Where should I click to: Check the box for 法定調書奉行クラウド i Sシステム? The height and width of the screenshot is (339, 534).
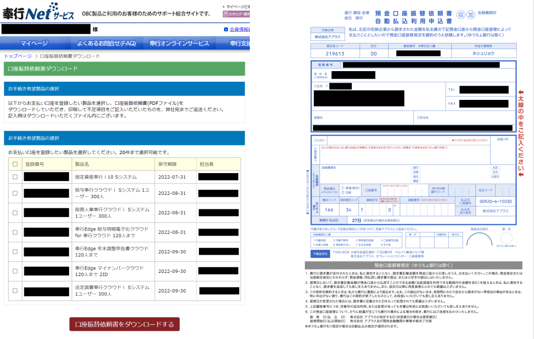point(15,291)
